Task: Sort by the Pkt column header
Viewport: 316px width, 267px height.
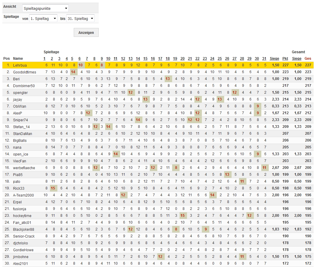Action: click(285, 59)
